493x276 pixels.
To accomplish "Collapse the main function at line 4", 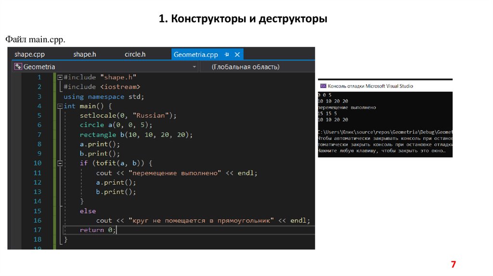I will click(x=60, y=106).
